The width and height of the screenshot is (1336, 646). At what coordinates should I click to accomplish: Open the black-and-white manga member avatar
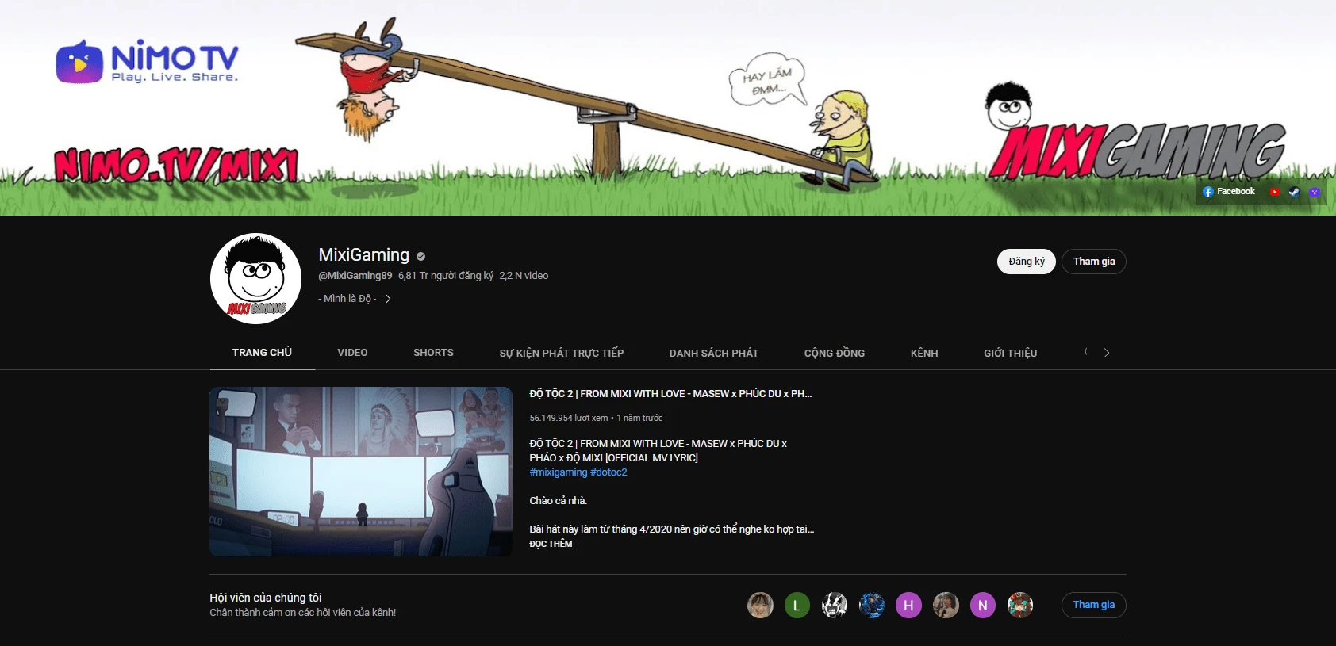[834, 606]
